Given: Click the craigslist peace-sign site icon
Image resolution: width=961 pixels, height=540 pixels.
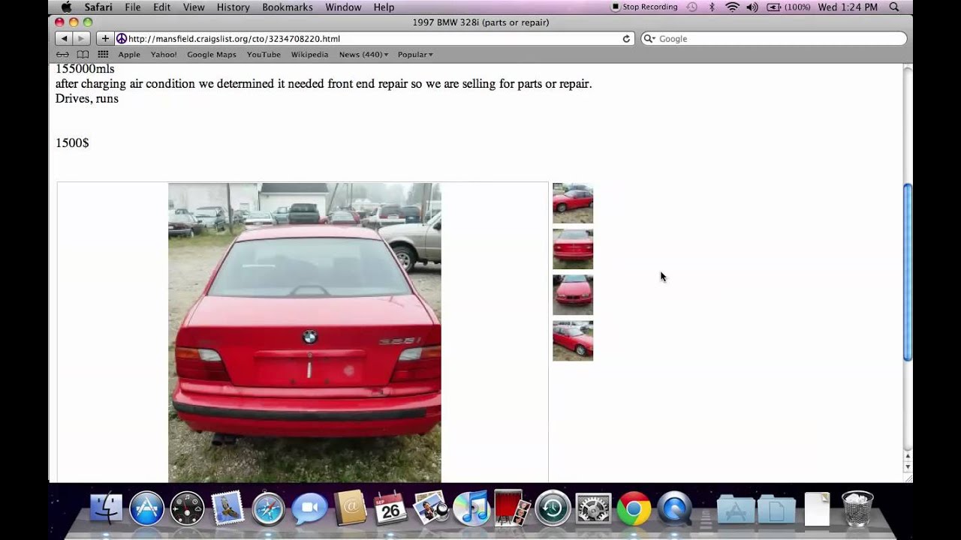Looking at the screenshot, I should (122, 38).
